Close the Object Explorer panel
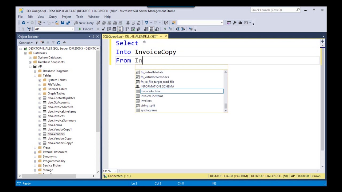342x192 pixels. pyautogui.click(x=98, y=37)
